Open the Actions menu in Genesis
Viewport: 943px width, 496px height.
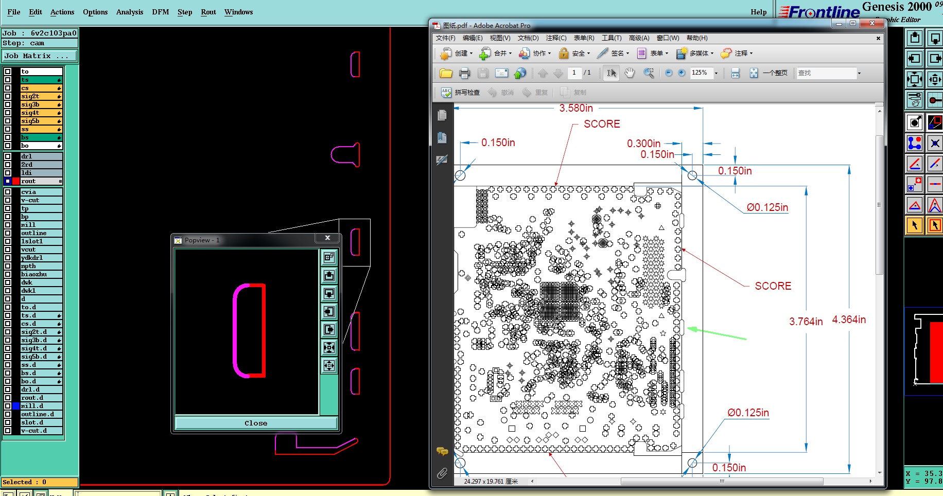[62, 12]
